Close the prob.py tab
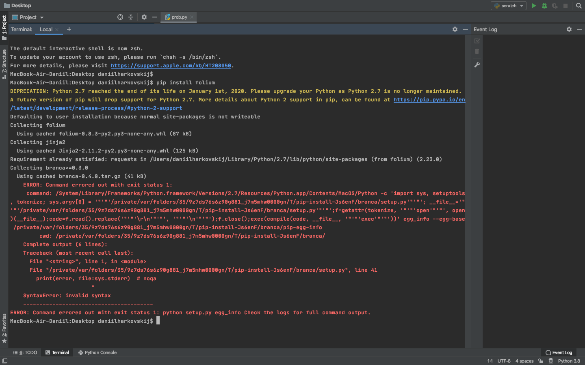The height and width of the screenshot is (365, 585). tap(192, 17)
